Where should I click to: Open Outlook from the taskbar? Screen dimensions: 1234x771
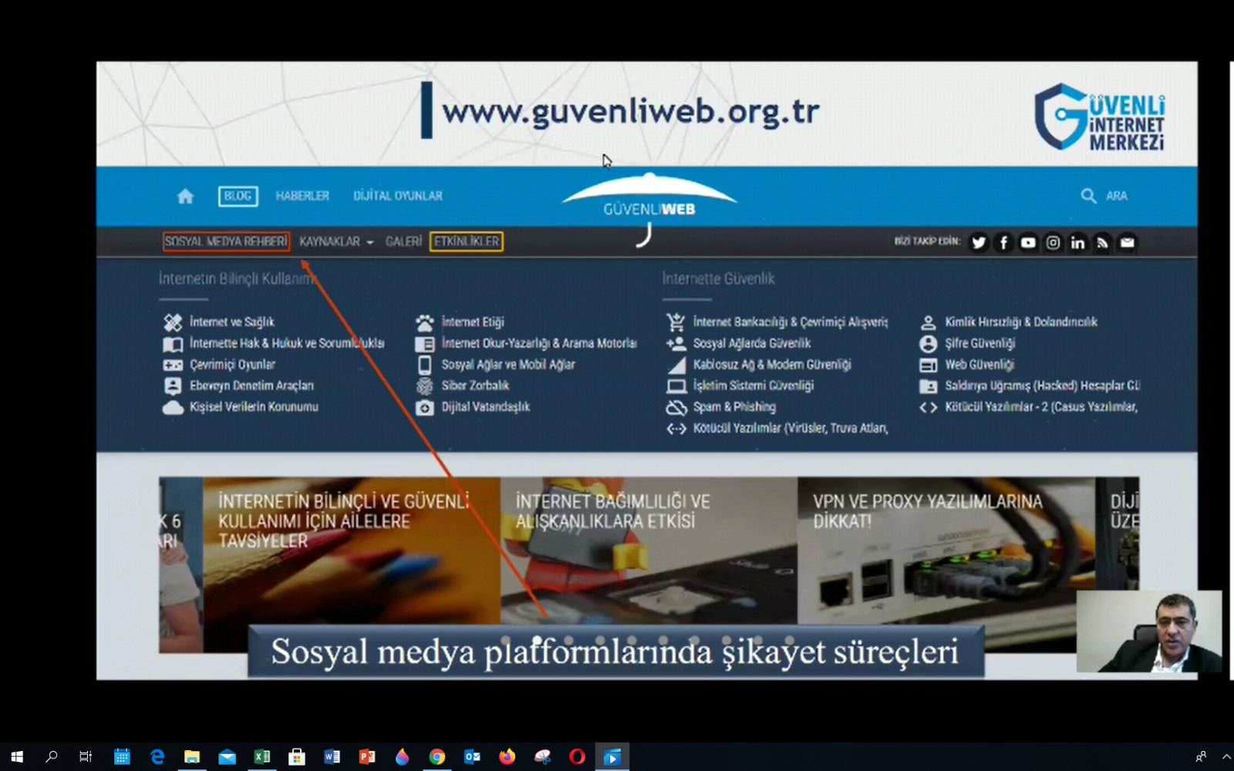[472, 757]
